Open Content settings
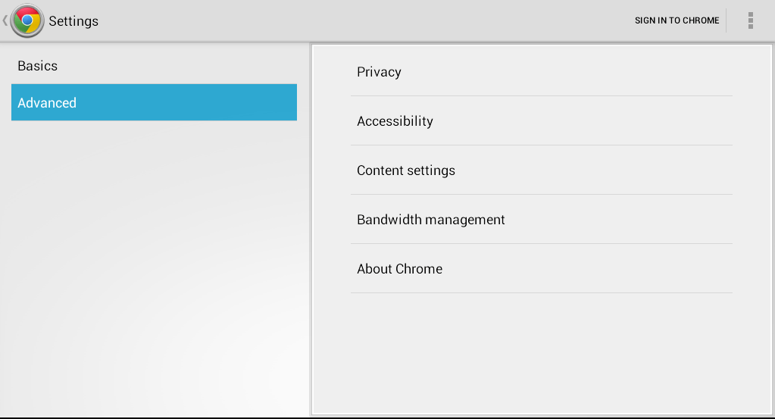The height and width of the screenshot is (419, 775). (x=541, y=170)
